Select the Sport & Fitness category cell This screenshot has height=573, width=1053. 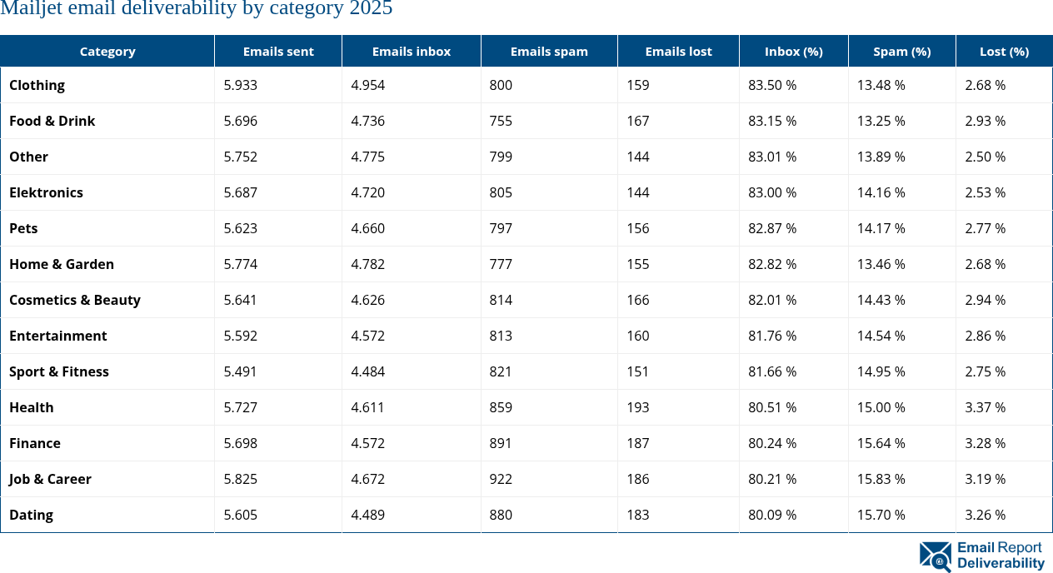(107, 371)
